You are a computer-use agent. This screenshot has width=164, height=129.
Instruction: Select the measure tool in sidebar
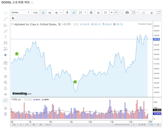click(6, 63)
